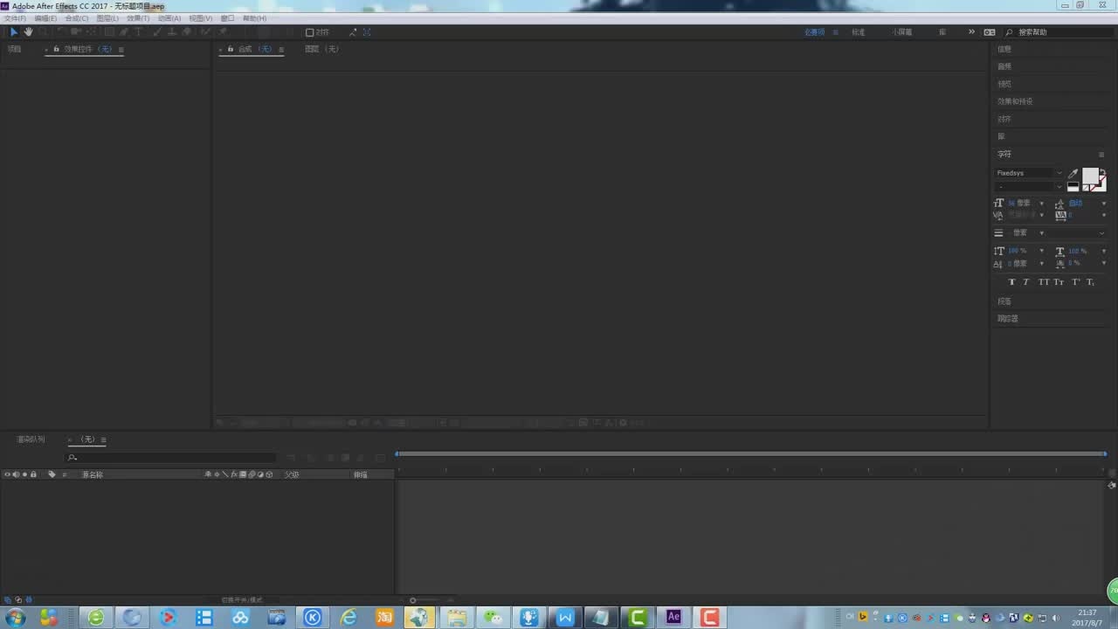Open the 合成(C) menu
Screen dimensions: 1118x629
77,18
